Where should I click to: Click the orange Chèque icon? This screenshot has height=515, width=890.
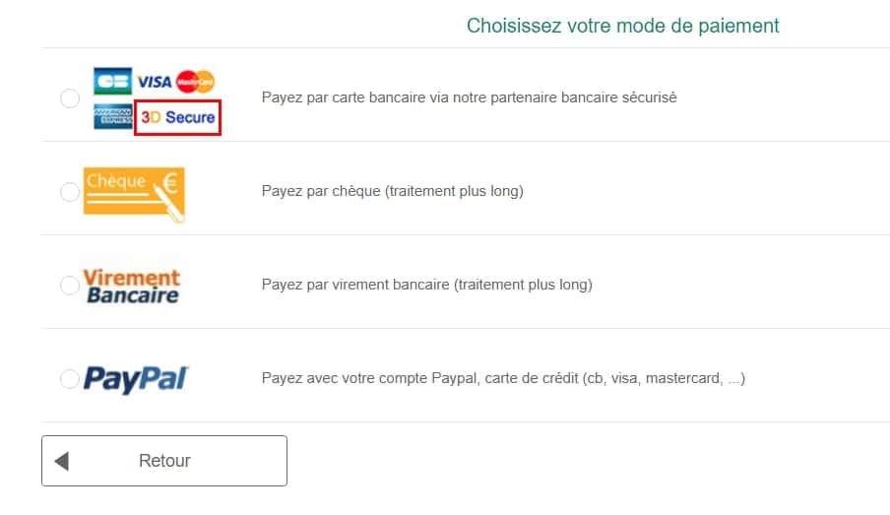(x=134, y=191)
